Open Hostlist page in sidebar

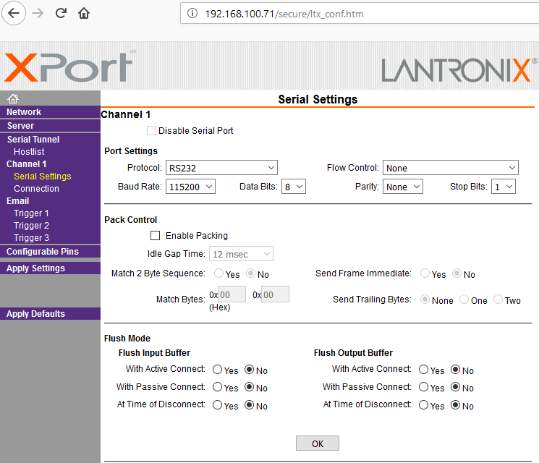(29, 152)
